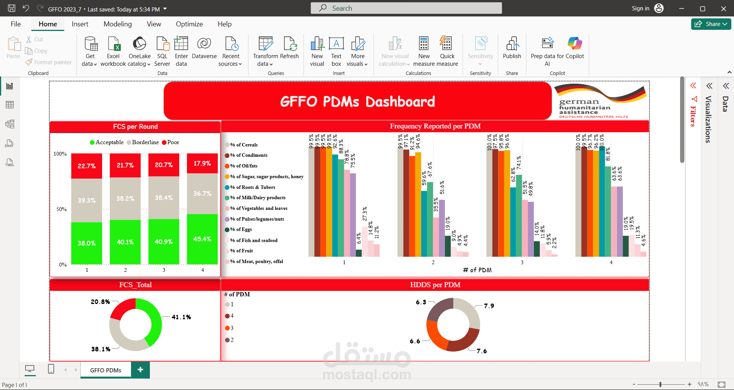The image size is (734, 390).
Task: Open Copilot
Action: [x=575, y=48]
